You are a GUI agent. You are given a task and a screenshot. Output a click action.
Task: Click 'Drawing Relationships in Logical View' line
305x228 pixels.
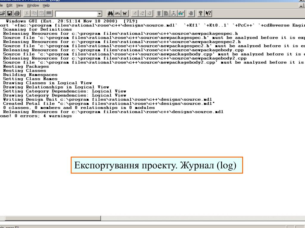pos(56,87)
